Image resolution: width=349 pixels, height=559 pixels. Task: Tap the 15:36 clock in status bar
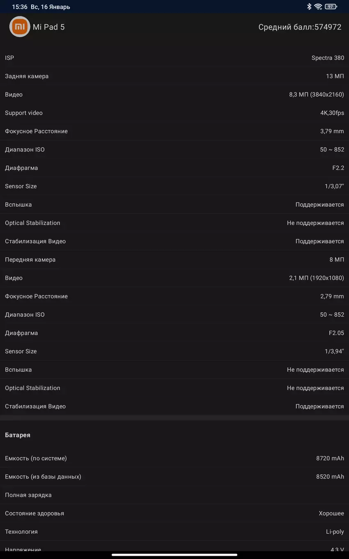[x=19, y=7]
